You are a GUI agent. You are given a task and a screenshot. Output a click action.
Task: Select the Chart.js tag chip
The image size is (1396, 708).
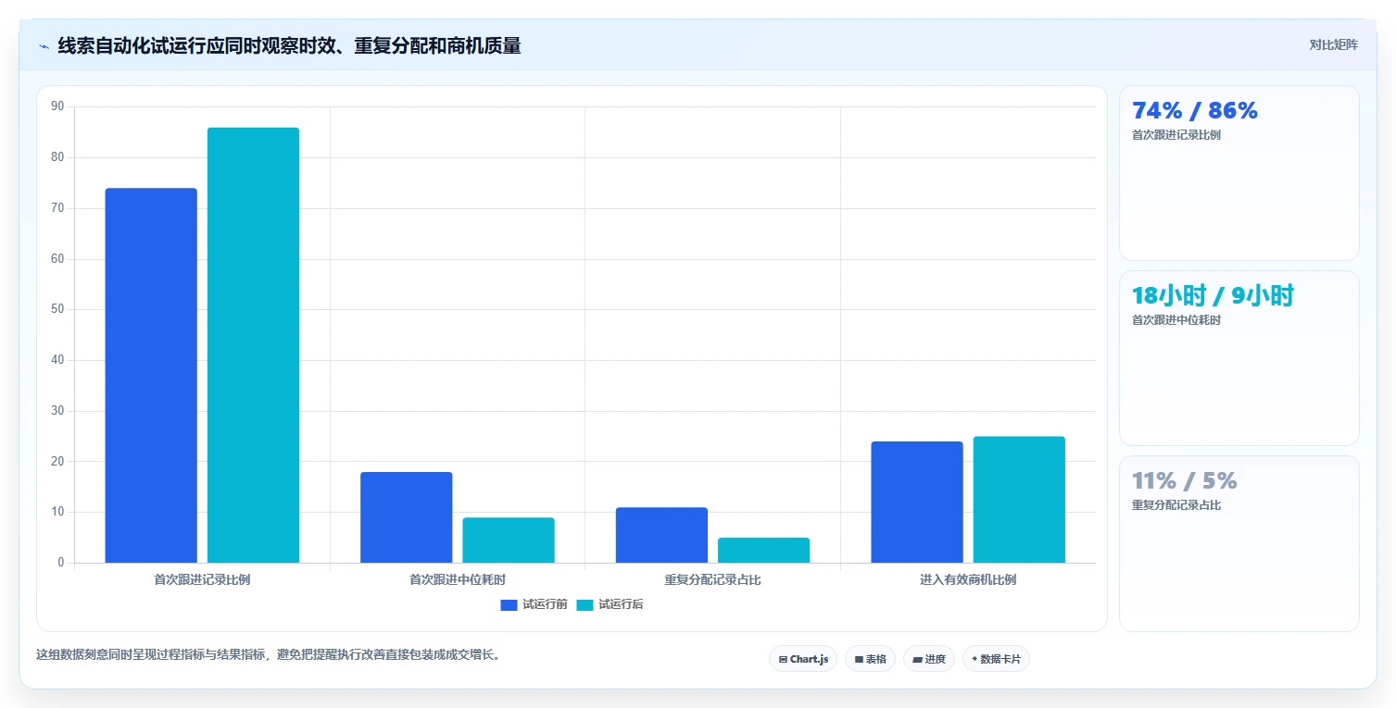pyautogui.click(x=803, y=659)
